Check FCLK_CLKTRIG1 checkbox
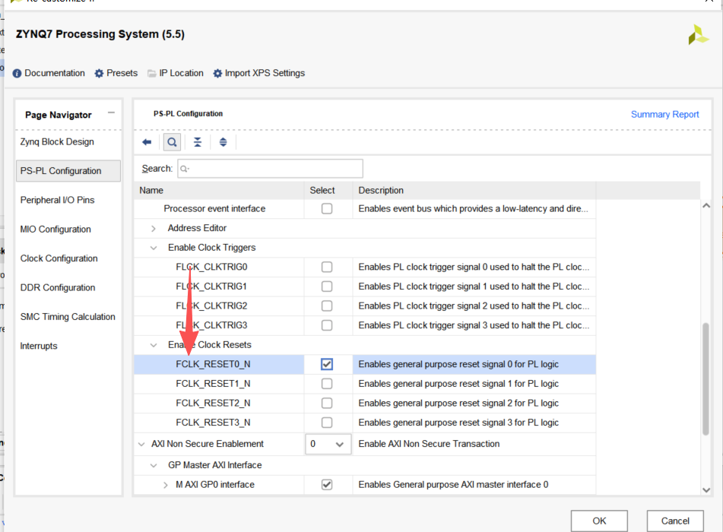Viewport: 723px width, 532px height. 327,287
